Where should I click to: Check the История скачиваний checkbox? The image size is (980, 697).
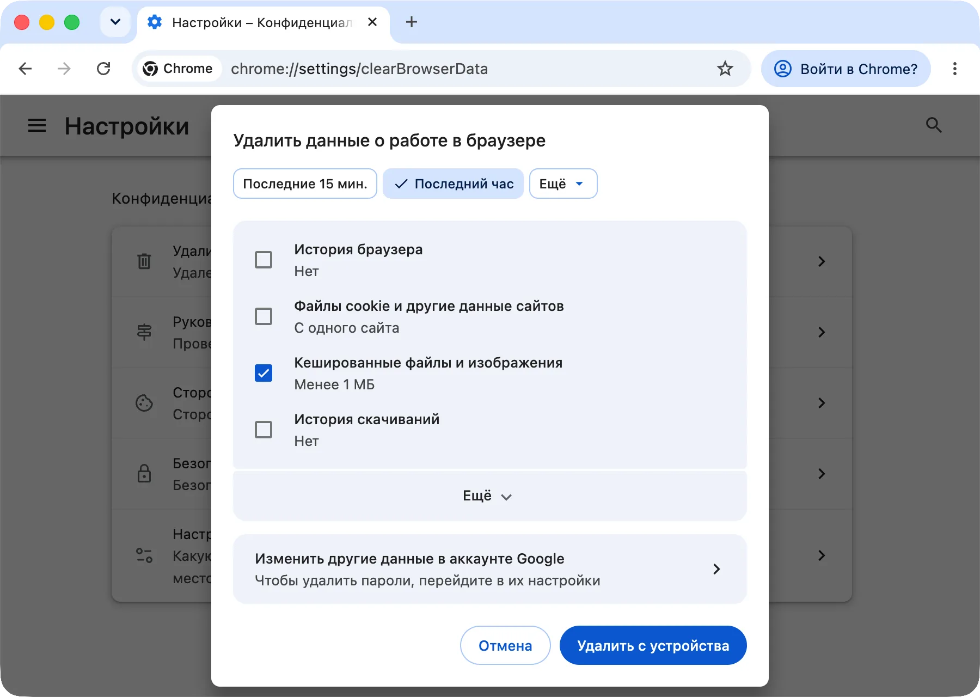pos(264,430)
